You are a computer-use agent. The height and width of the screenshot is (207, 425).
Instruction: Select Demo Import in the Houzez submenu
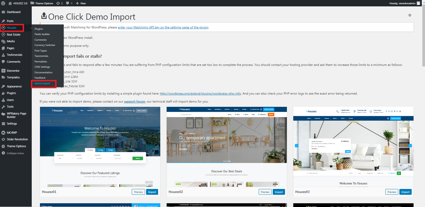[42, 83]
